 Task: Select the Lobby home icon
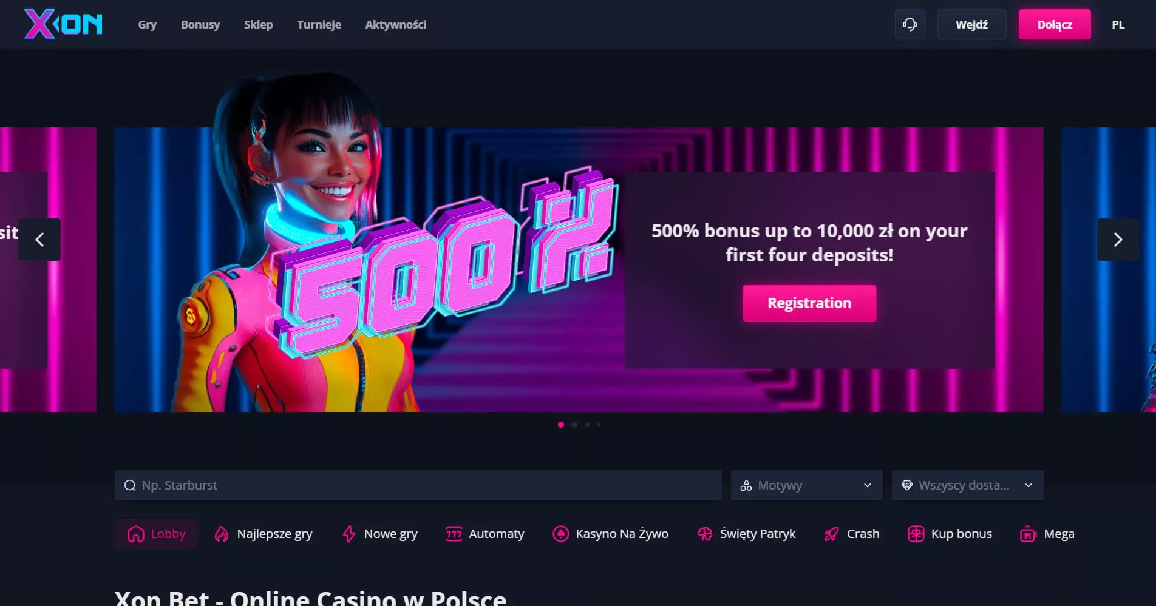(135, 534)
